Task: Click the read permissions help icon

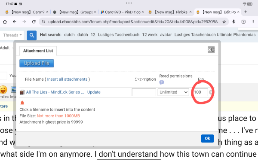Action: point(162,82)
